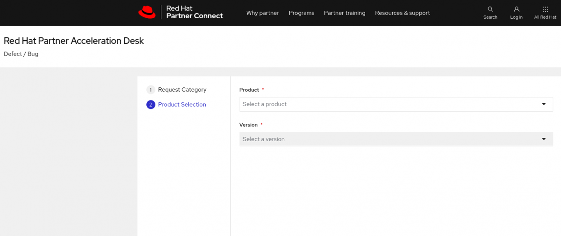Click the Select a version dropdown
This screenshot has height=236, width=561.
(396, 139)
